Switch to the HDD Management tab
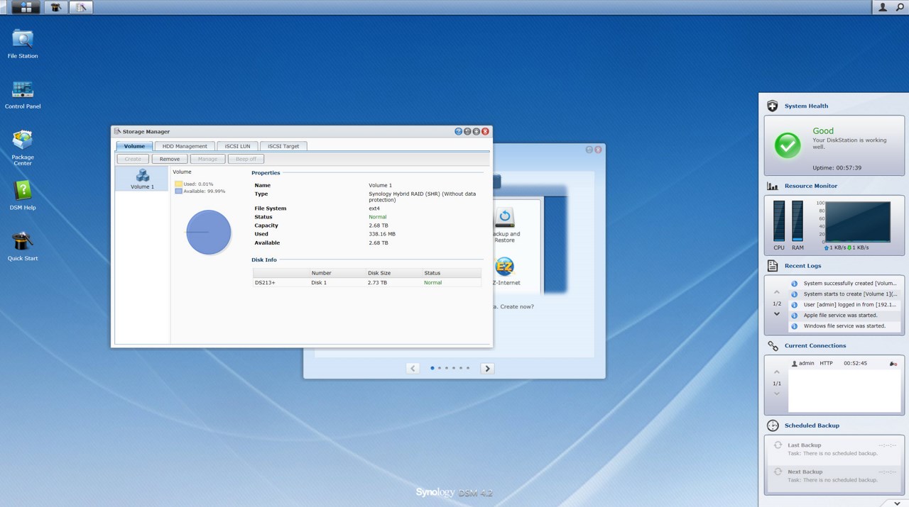This screenshot has width=909, height=507. pos(185,146)
